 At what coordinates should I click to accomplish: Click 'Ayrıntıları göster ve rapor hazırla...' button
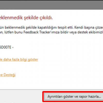[74, 97]
